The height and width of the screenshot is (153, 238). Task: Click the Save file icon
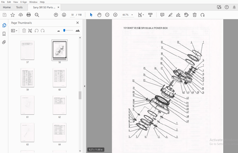[5, 15]
